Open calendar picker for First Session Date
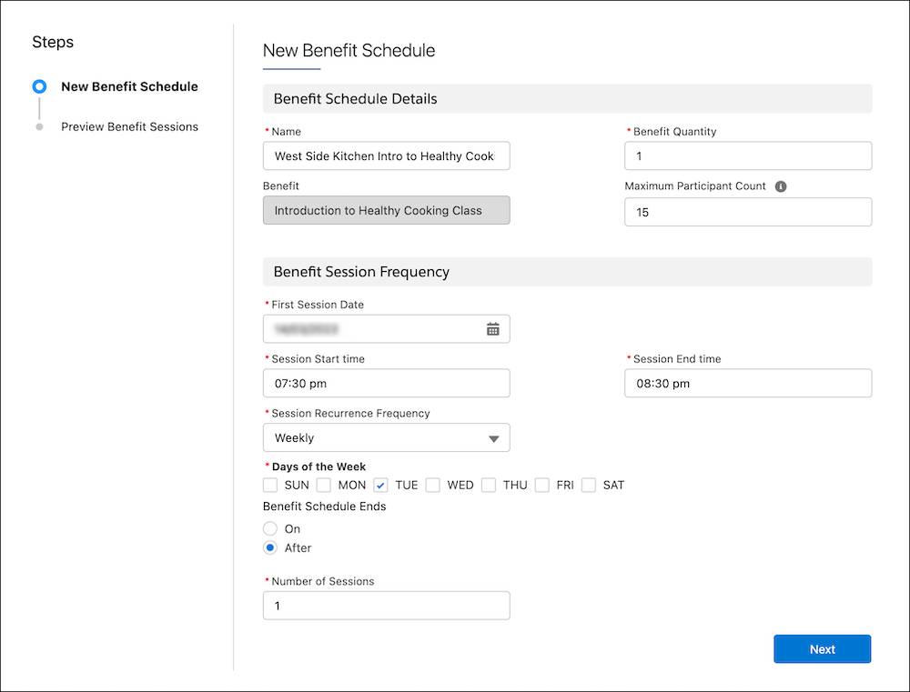 pos(492,329)
